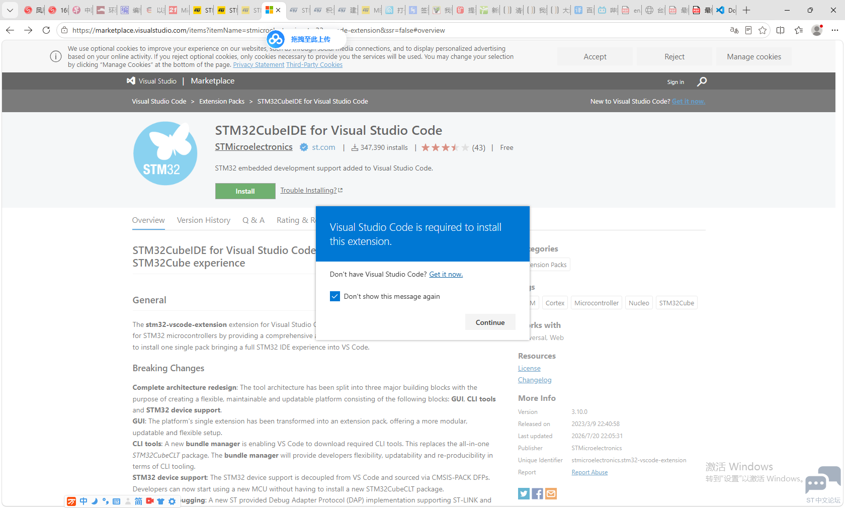Click the green Install button
The image size is (845, 508).
tap(245, 191)
